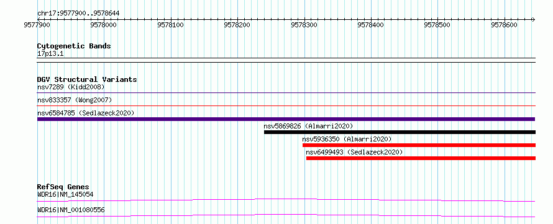Click the red nsv6499493 variant bar
The image size is (553, 224).
(421, 158)
